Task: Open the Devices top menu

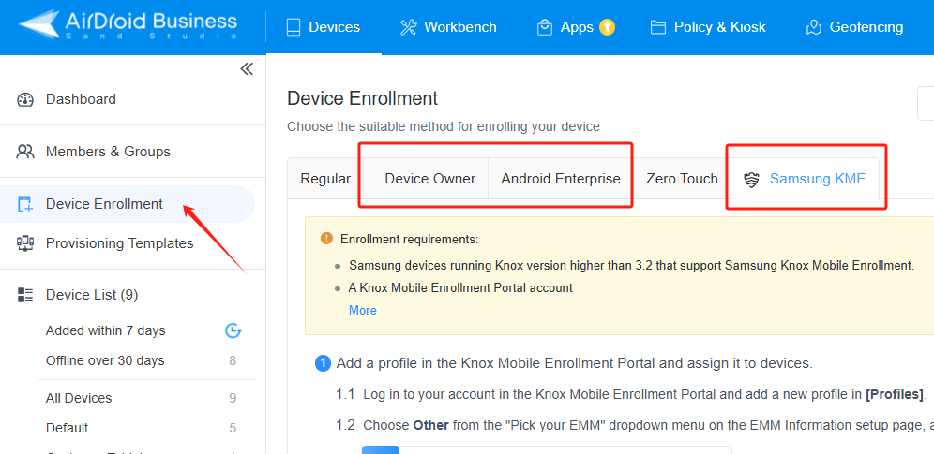Action: point(324,27)
